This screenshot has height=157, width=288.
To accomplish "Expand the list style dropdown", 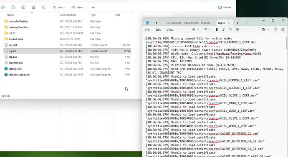I will click(207, 29).
